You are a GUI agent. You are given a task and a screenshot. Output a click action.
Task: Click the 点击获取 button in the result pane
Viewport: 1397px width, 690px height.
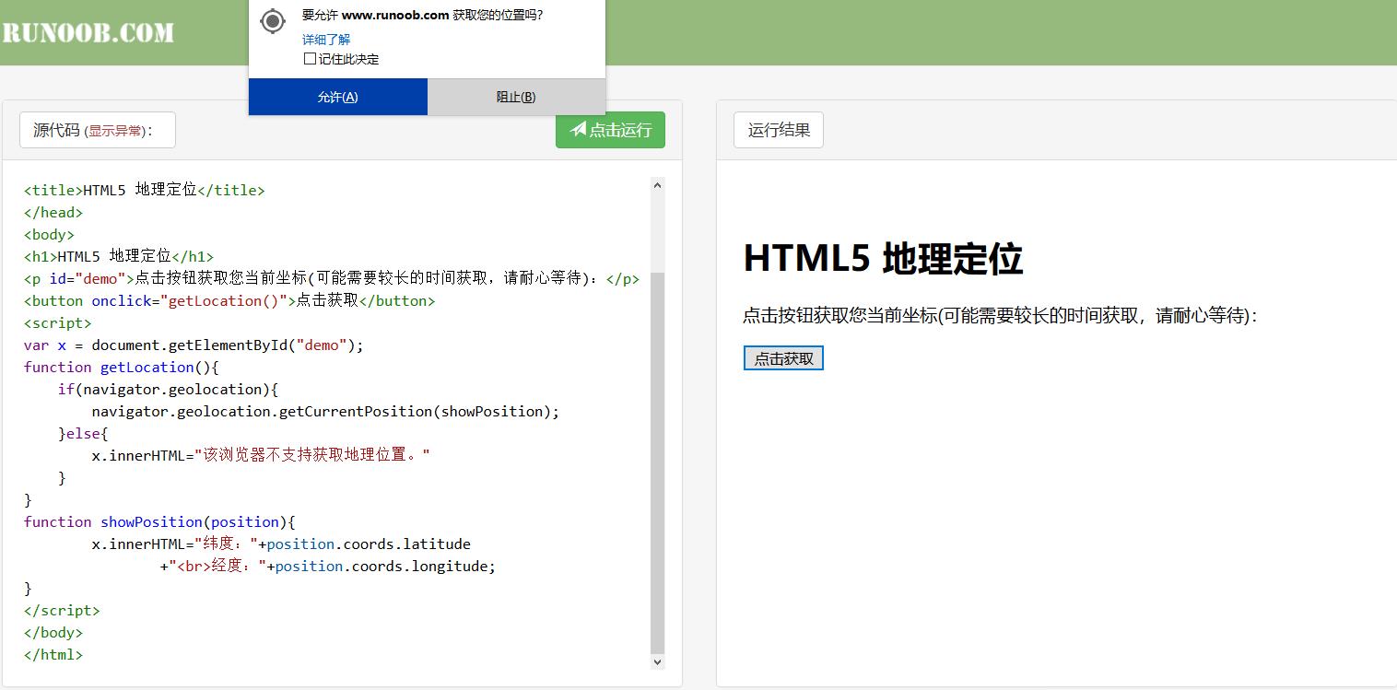click(783, 358)
